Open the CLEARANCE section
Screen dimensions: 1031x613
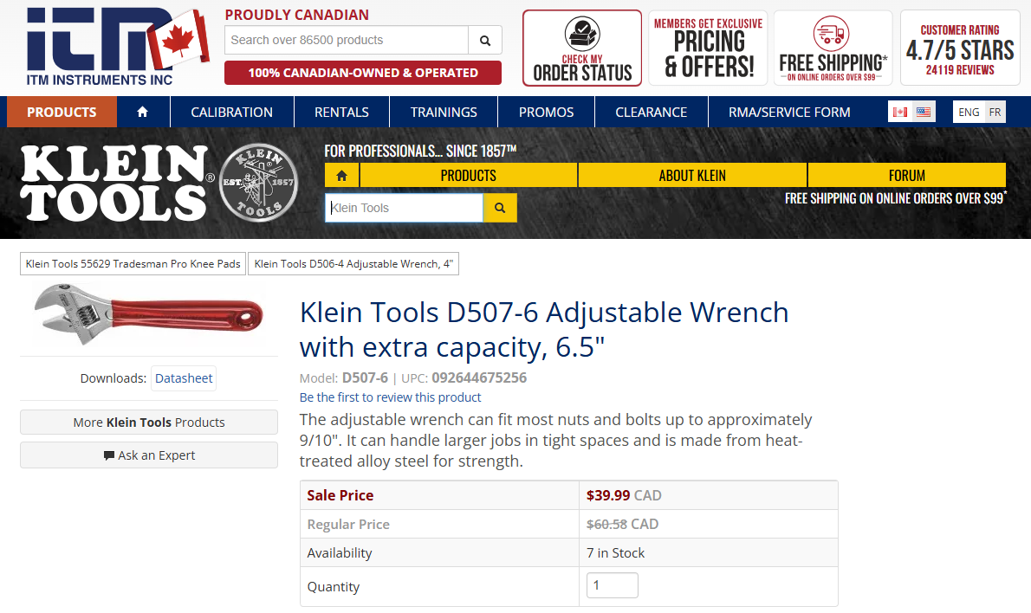point(651,111)
